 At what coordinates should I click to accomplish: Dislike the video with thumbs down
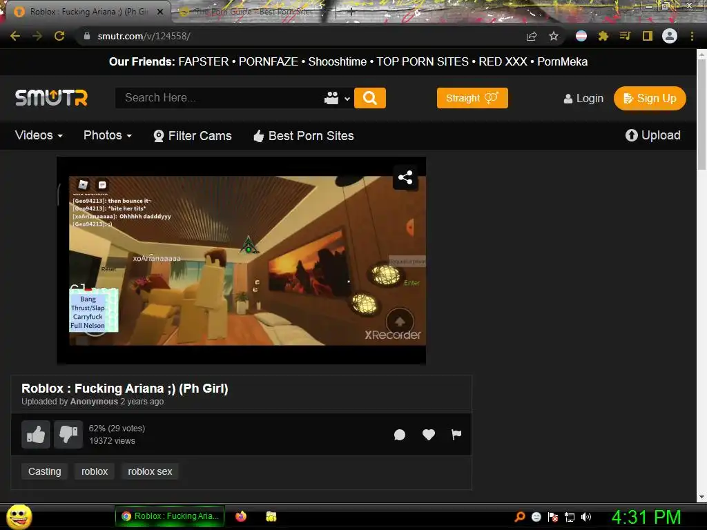click(68, 435)
